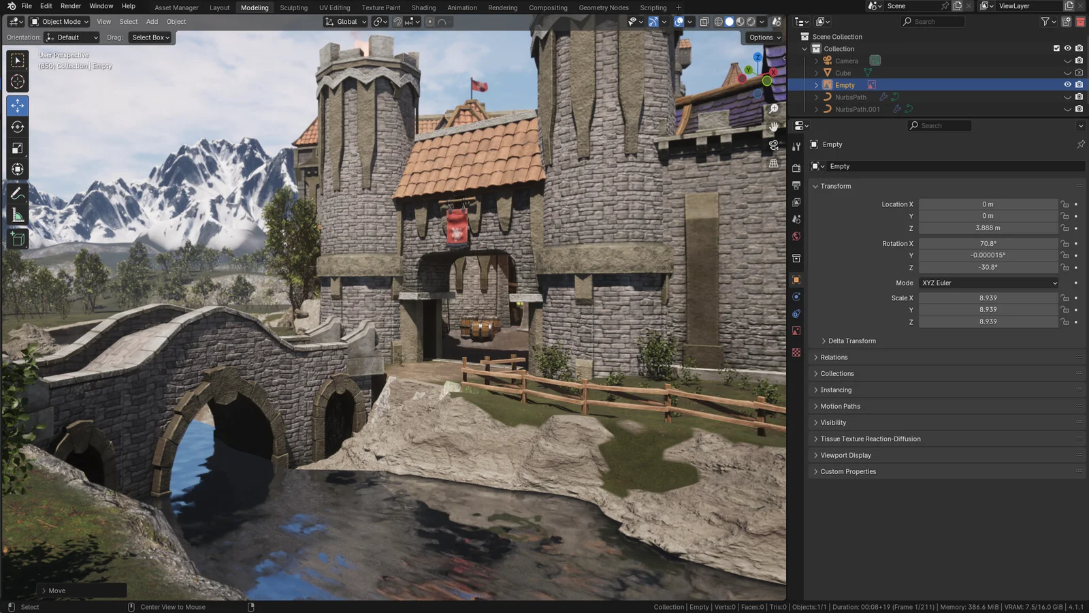Open the Add menu in the header
The image size is (1089, 613).
tap(151, 21)
